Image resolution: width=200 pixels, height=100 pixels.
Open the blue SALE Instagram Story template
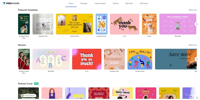(101, 24)
